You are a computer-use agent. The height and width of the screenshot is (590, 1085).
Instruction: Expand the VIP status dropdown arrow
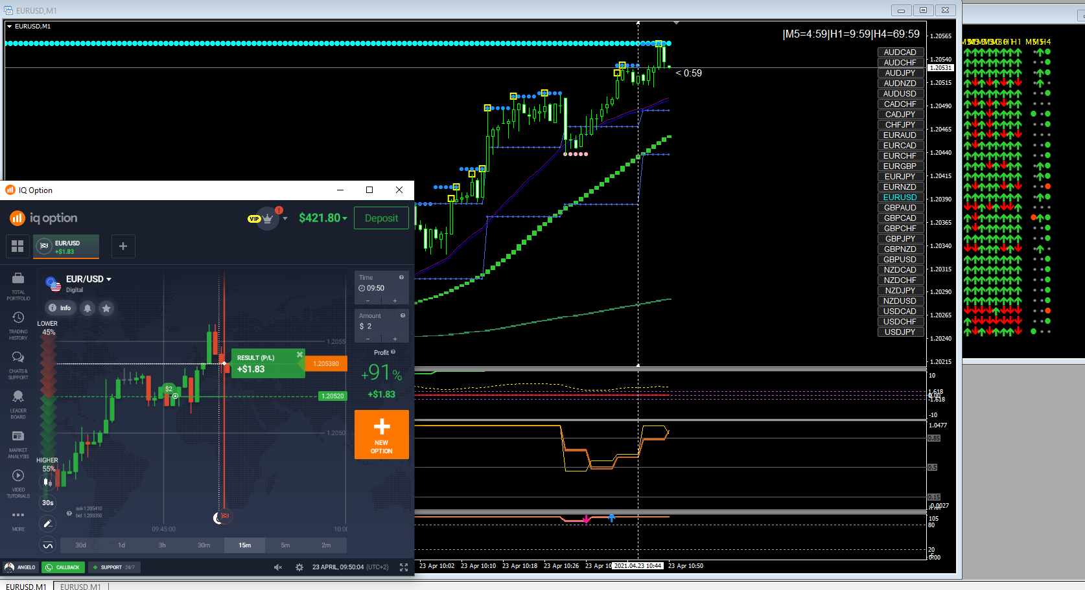pos(285,219)
